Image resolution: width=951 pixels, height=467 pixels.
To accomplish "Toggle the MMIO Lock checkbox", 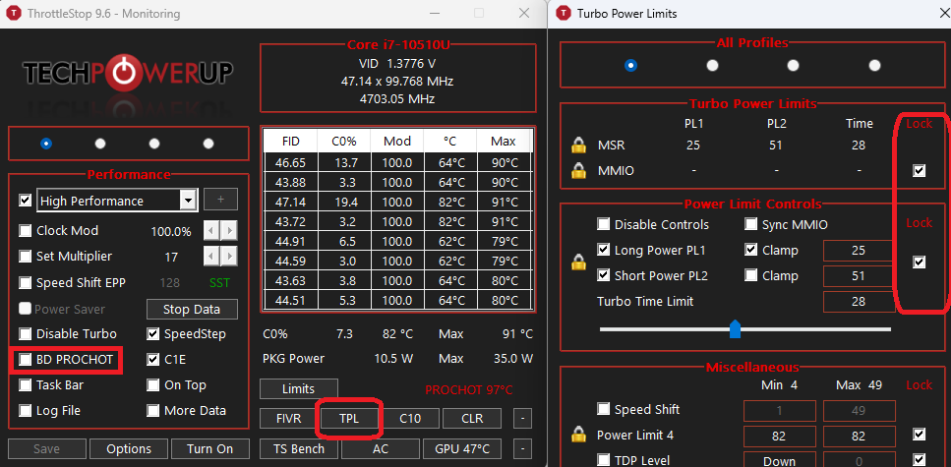I will click(919, 171).
